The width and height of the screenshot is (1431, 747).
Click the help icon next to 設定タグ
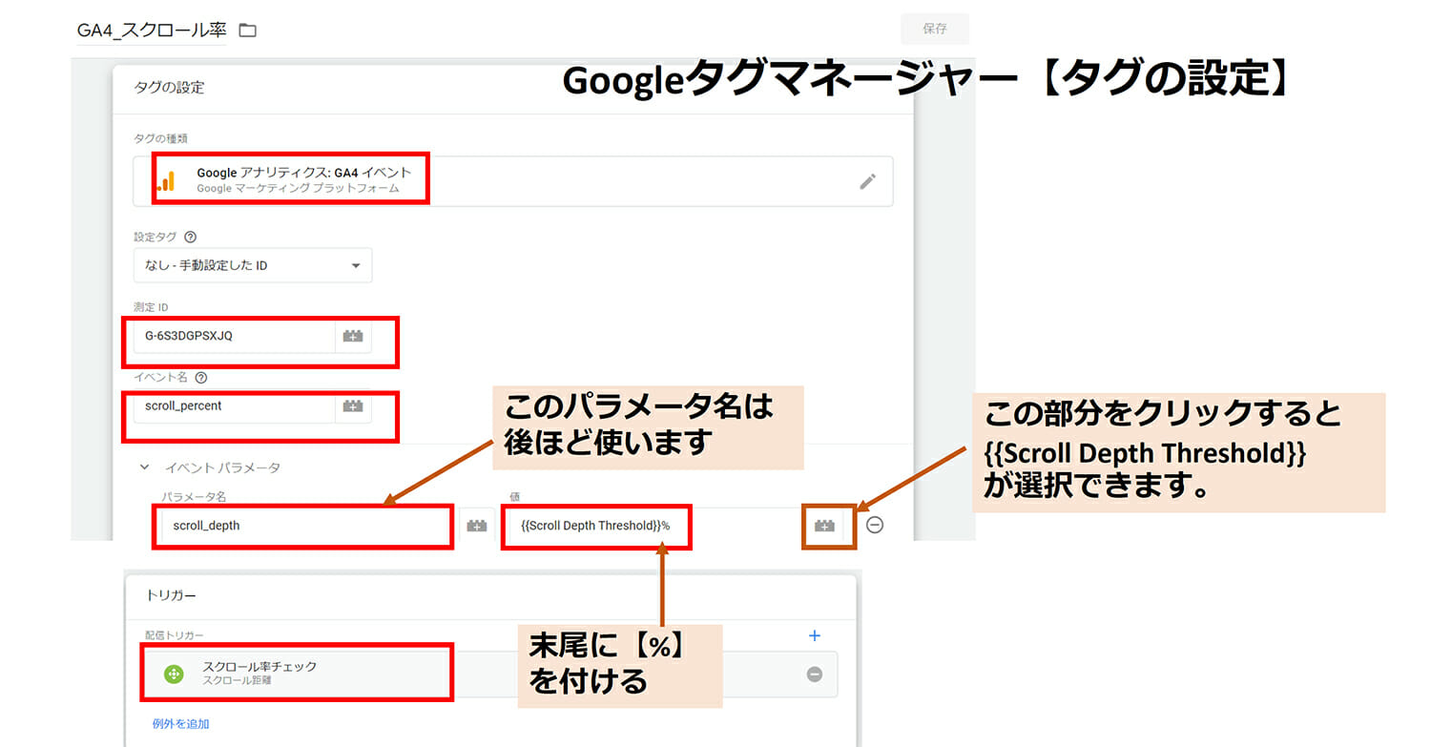click(x=190, y=237)
